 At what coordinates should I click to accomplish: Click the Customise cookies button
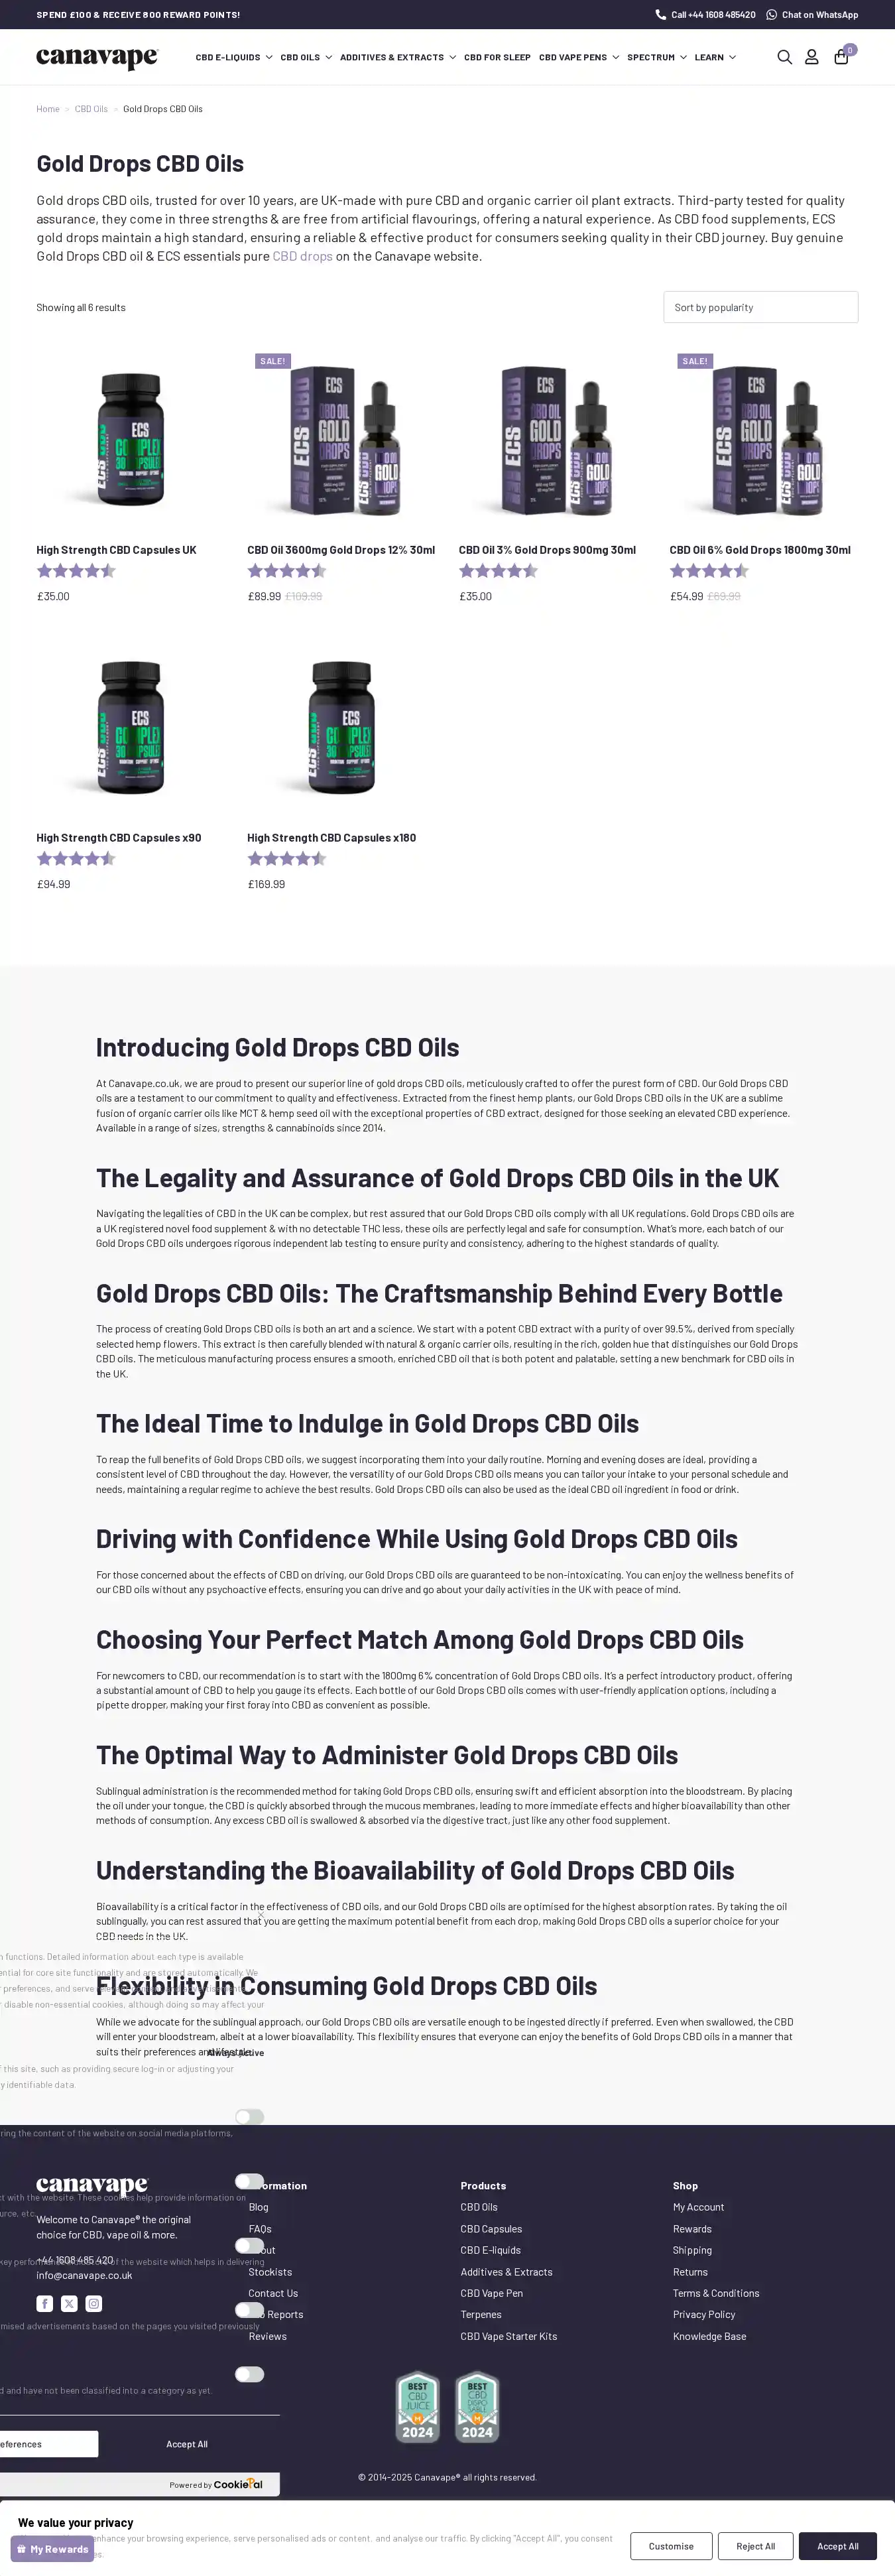pos(670,2546)
